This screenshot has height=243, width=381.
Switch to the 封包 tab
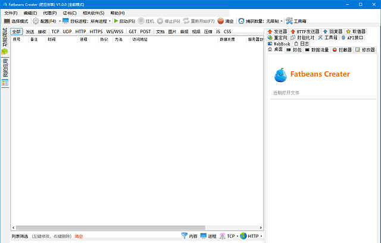pyautogui.click(x=293, y=50)
